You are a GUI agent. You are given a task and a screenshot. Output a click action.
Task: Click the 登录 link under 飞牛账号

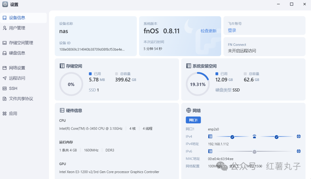[x=232, y=30]
